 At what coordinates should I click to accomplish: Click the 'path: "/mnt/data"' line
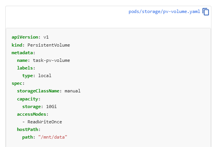click(x=45, y=137)
